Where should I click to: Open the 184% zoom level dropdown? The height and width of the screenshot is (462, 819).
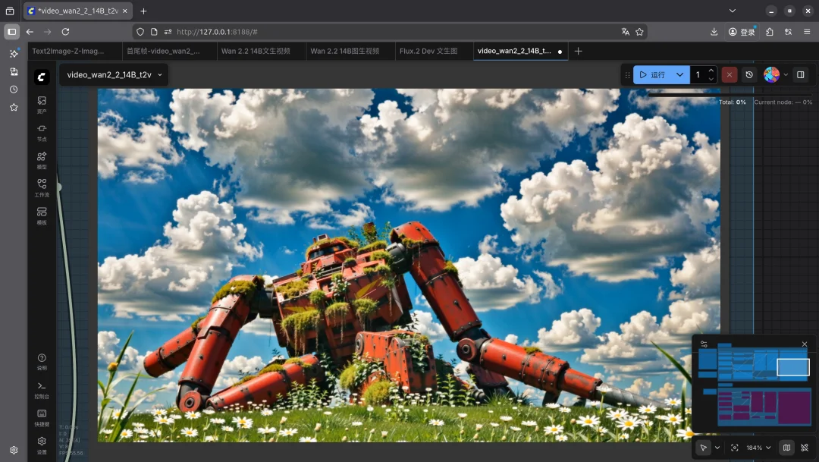coord(758,448)
